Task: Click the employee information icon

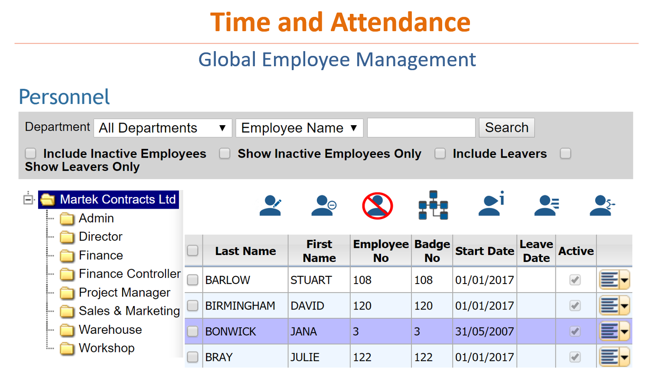Action: click(x=490, y=205)
